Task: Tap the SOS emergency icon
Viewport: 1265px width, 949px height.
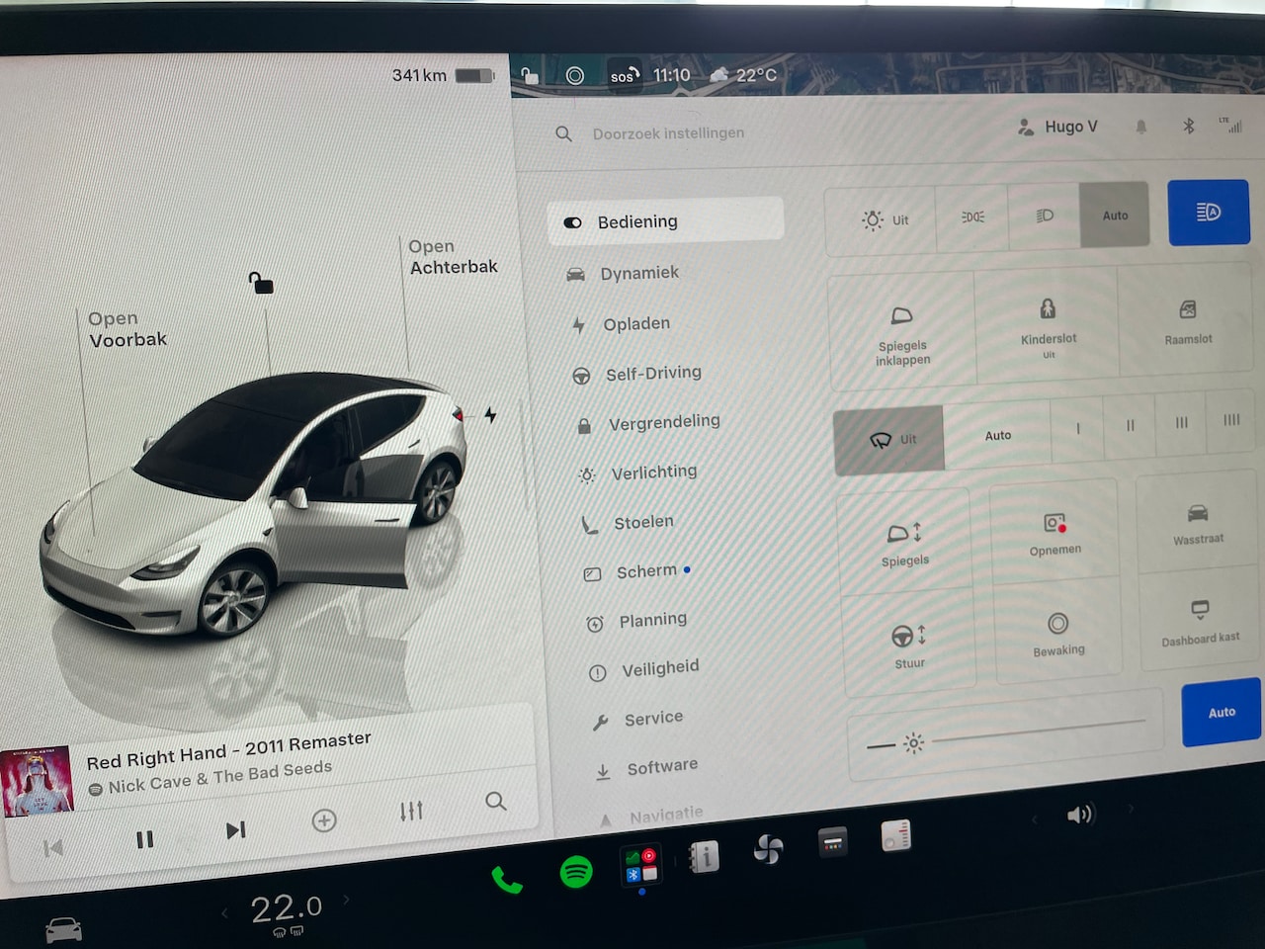Action: coord(624,75)
